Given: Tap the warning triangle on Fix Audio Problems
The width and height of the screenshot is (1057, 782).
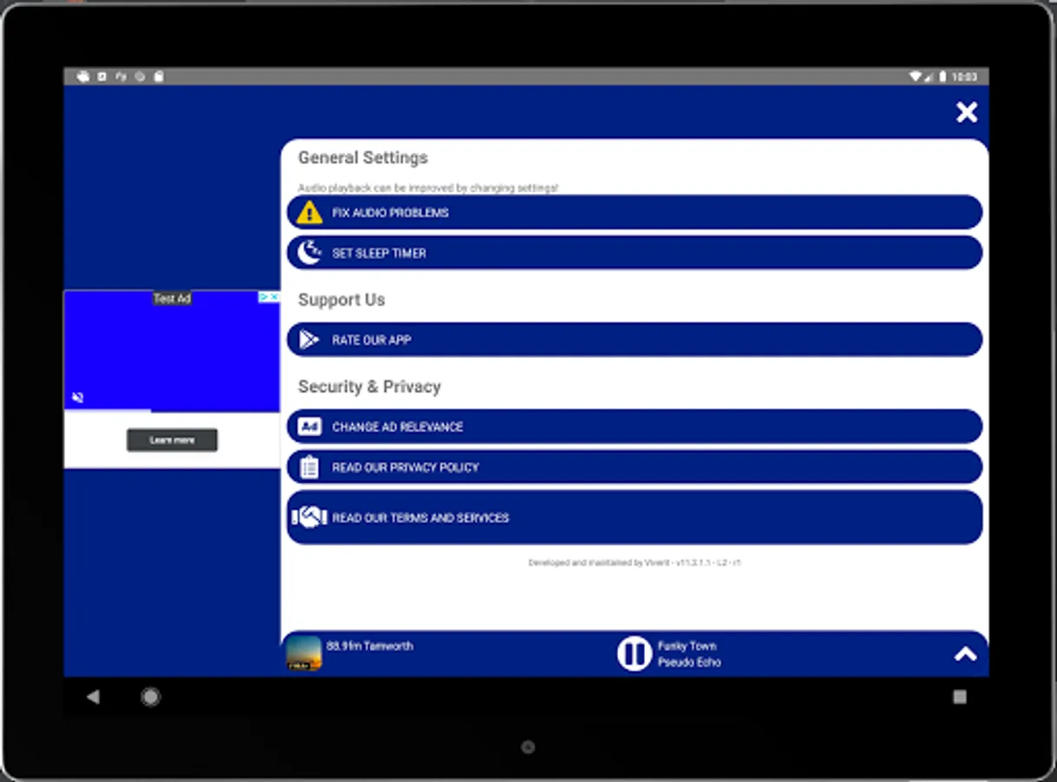Looking at the screenshot, I should click(x=309, y=212).
